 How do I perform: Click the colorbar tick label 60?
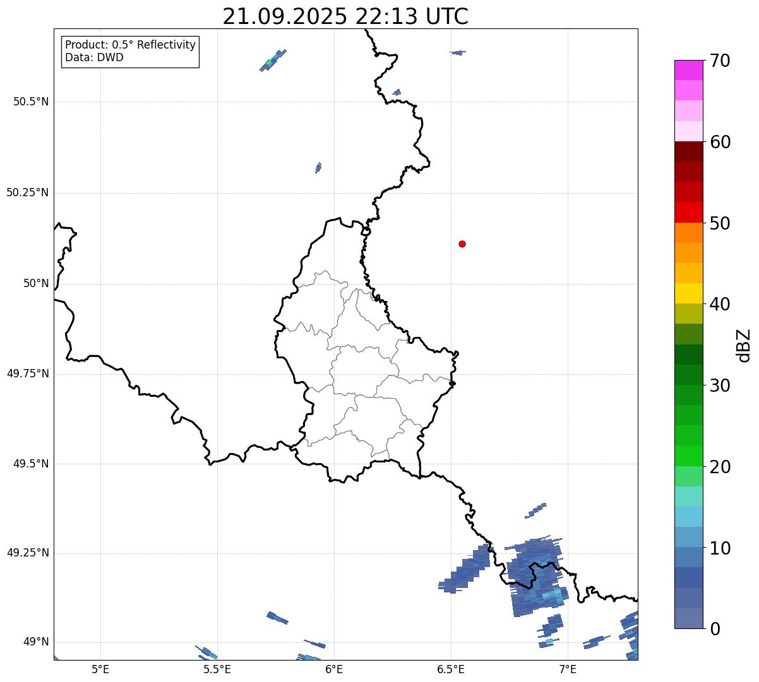pyautogui.click(x=720, y=142)
